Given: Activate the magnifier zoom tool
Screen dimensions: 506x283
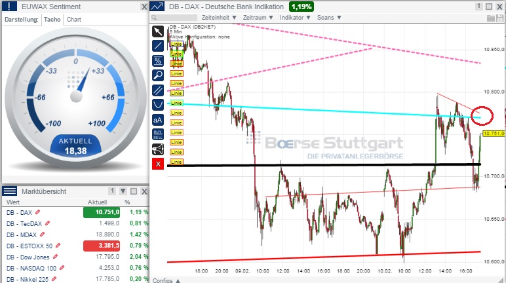Looking at the screenshot, I should [x=158, y=75].
